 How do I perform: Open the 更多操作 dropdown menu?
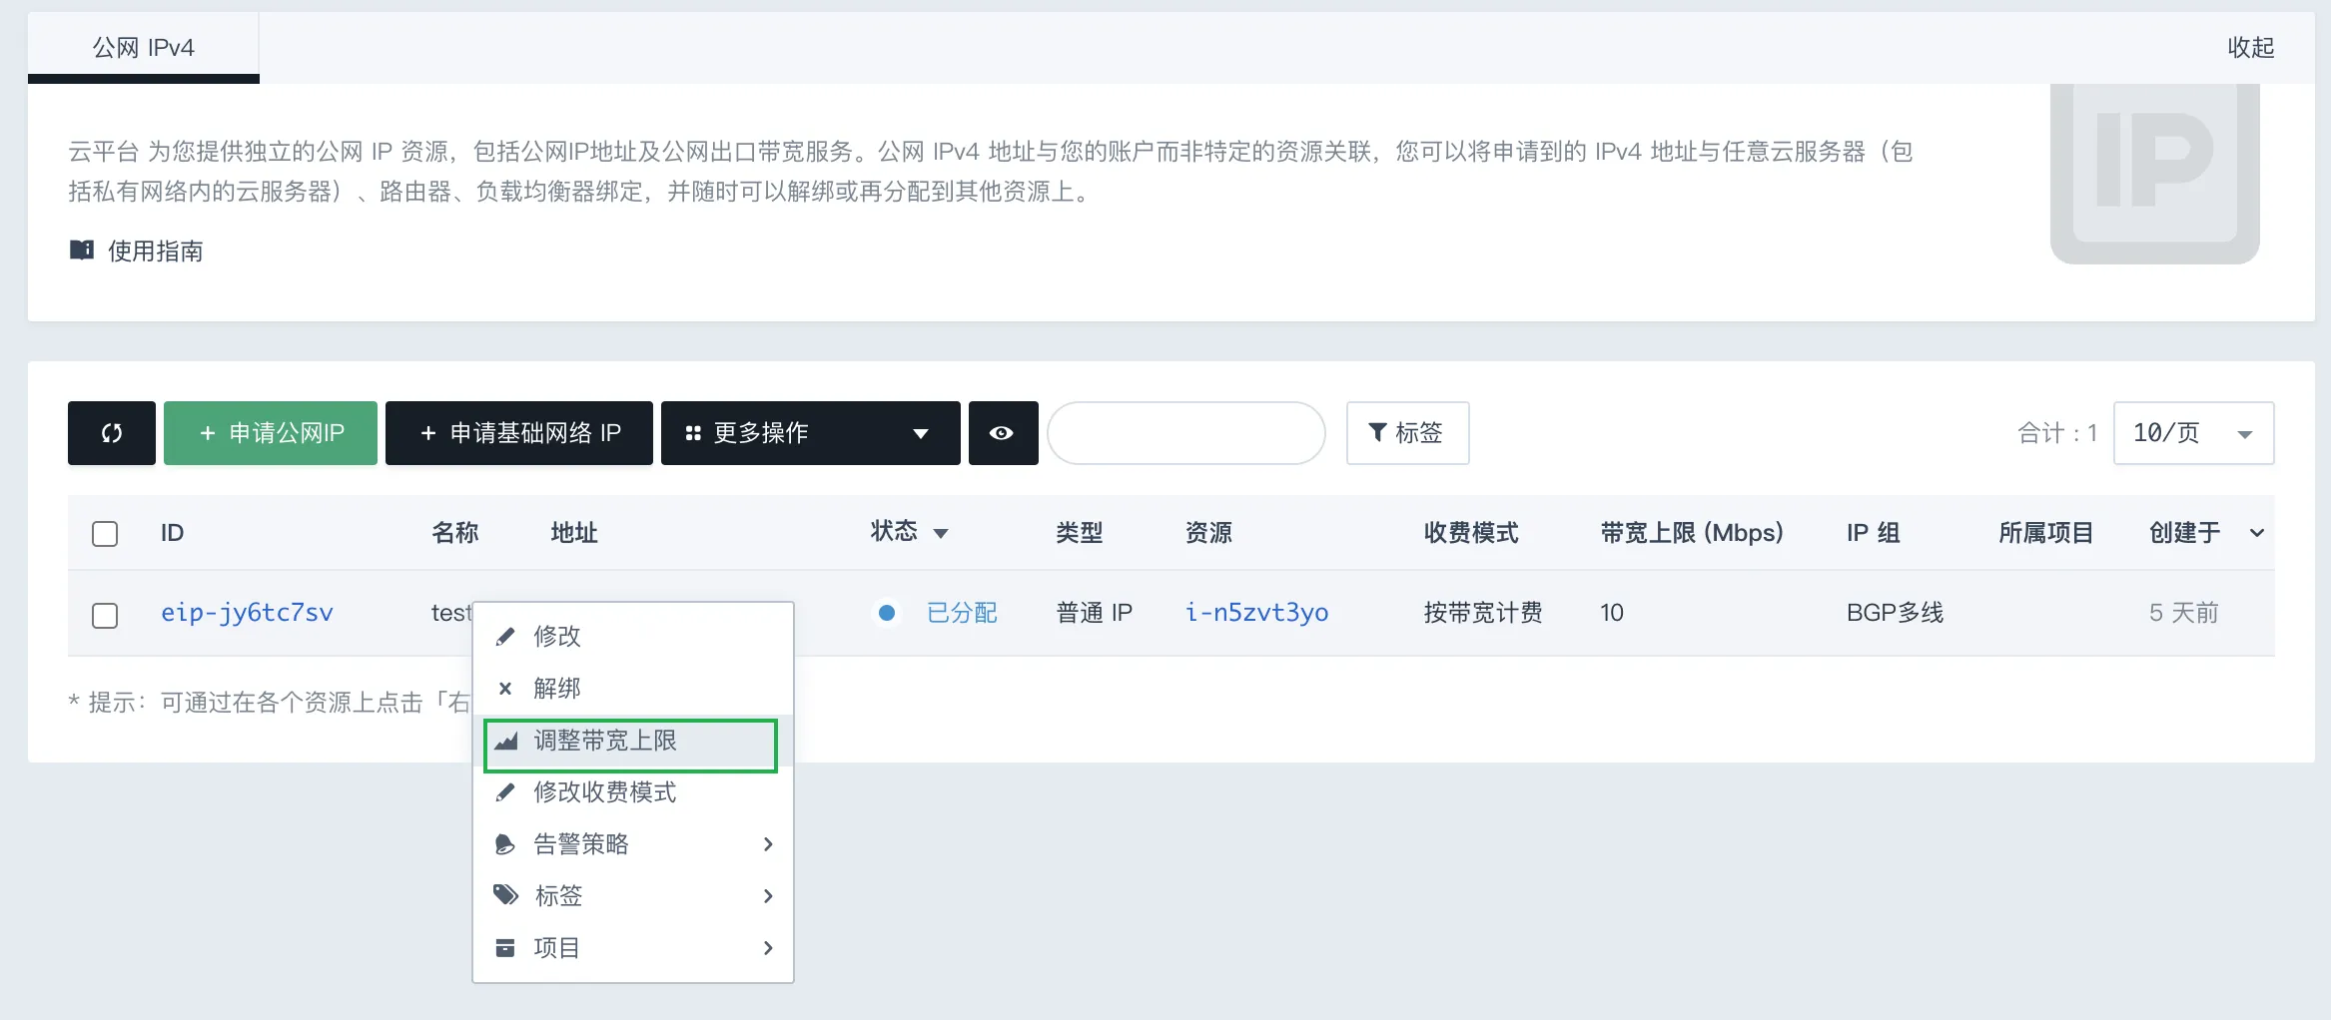tap(809, 433)
